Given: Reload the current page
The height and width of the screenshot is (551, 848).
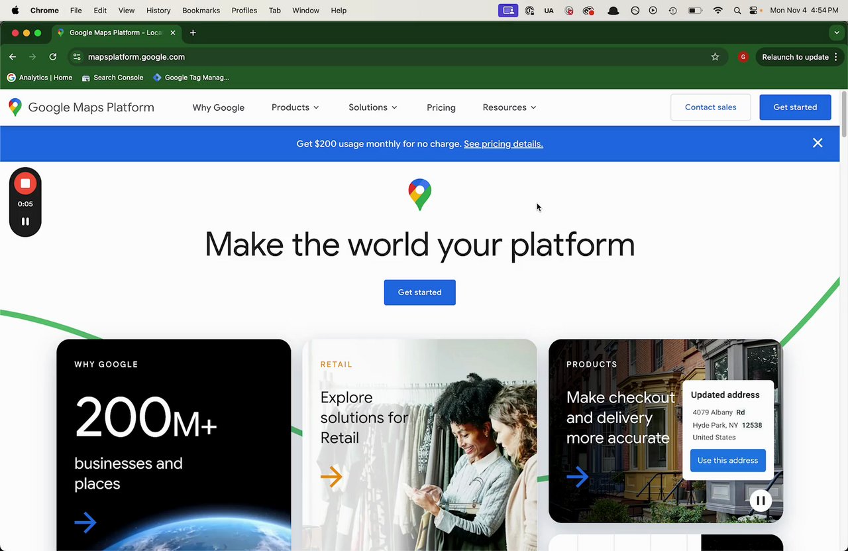Looking at the screenshot, I should point(53,57).
